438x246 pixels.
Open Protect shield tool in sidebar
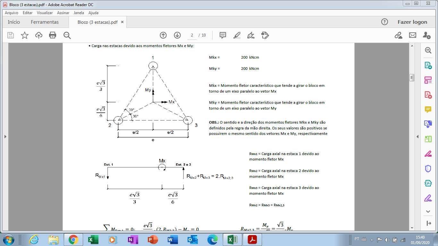click(428, 168)
